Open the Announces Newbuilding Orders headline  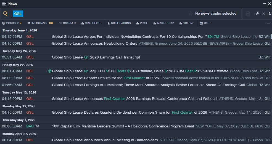(94, 44)
